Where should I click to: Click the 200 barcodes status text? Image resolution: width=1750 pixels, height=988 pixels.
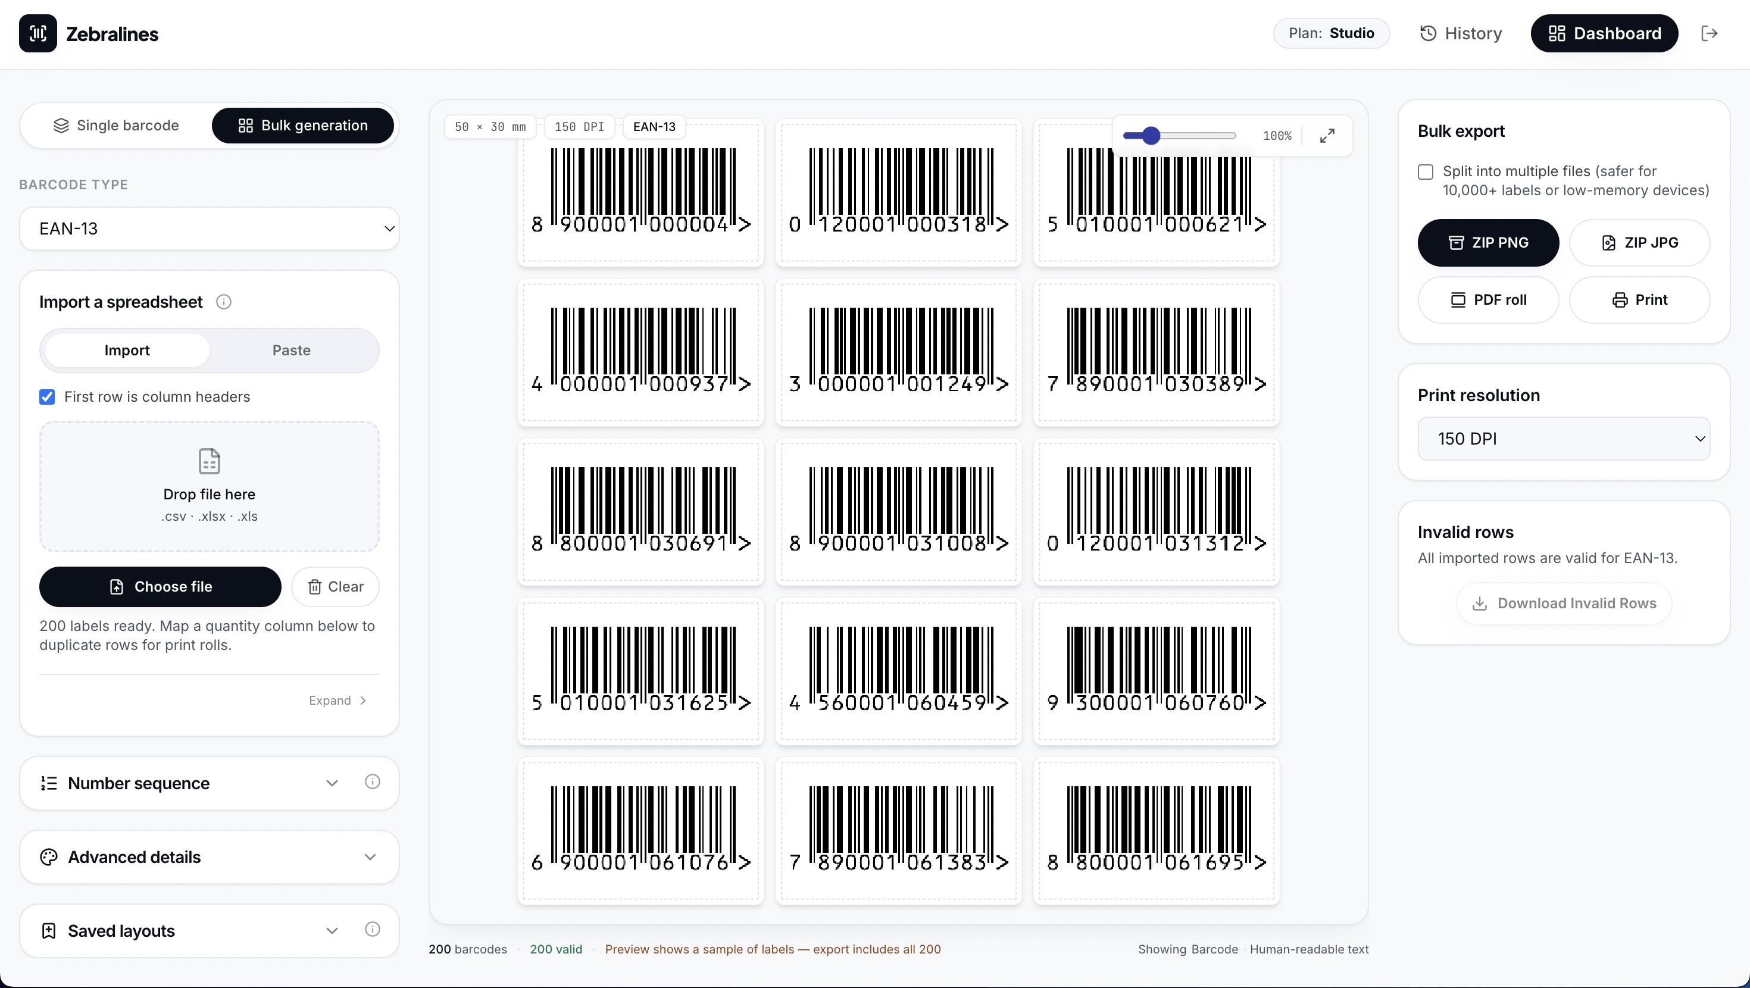coord(467,949)
